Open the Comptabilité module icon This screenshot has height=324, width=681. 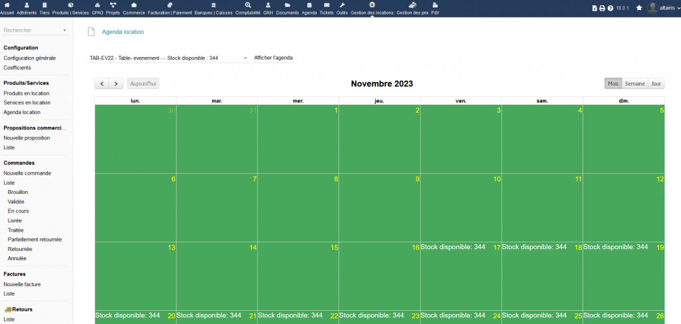coord(247,5)
